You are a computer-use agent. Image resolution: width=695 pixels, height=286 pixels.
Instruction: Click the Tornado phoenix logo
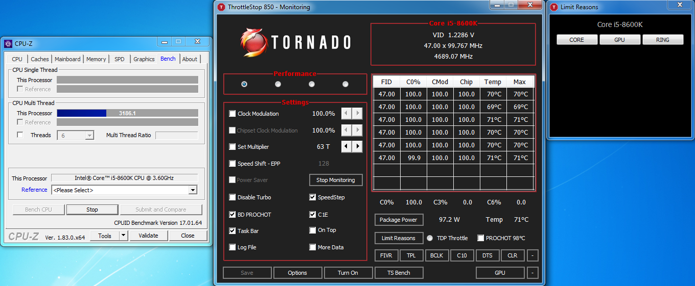(x=253, y=42)
